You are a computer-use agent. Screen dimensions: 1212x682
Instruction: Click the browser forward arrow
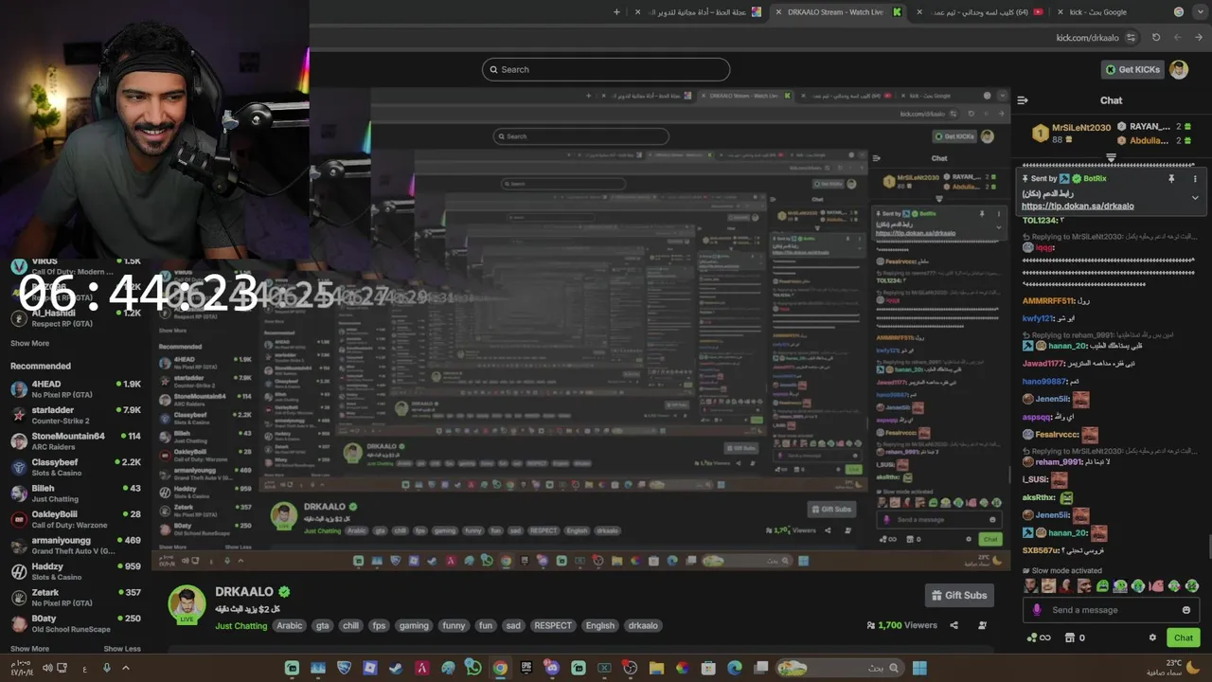pos(1177,38)
